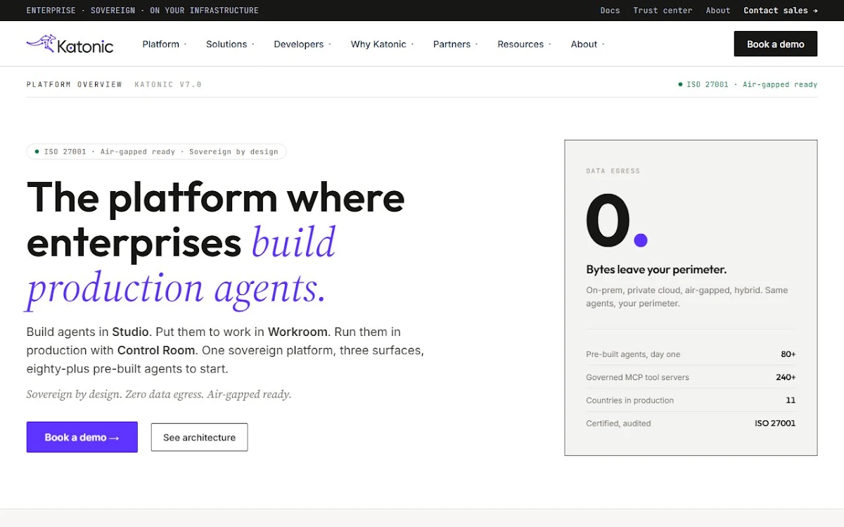Click the Docs link in the top bar
The width and height of the screenshot is (844, 527).
pos(610,11)
